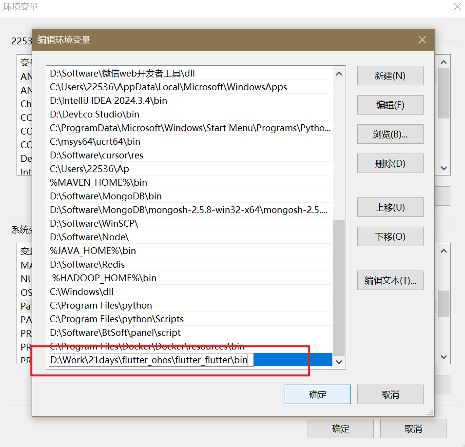Click the 删除(D) button
Screen dimensions: 465x447
(390, 163)
